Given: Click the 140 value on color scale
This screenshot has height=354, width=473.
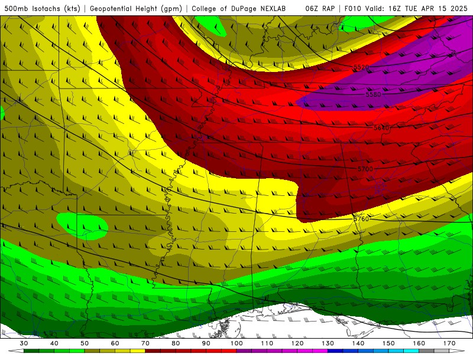Looking at the screenshot, I should [358, 343].
